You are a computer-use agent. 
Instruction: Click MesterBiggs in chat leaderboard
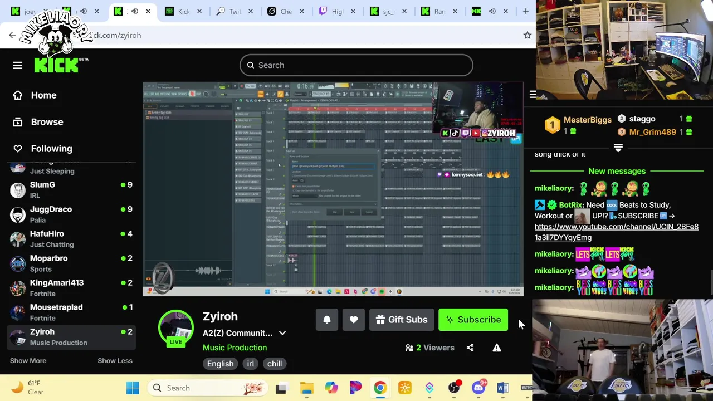tap(587, 119)
